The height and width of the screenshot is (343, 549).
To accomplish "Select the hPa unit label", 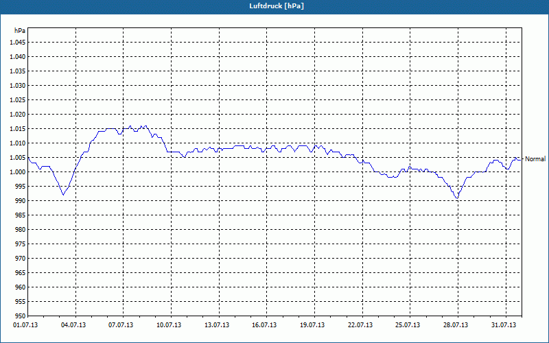I will (x=20, y=31).
